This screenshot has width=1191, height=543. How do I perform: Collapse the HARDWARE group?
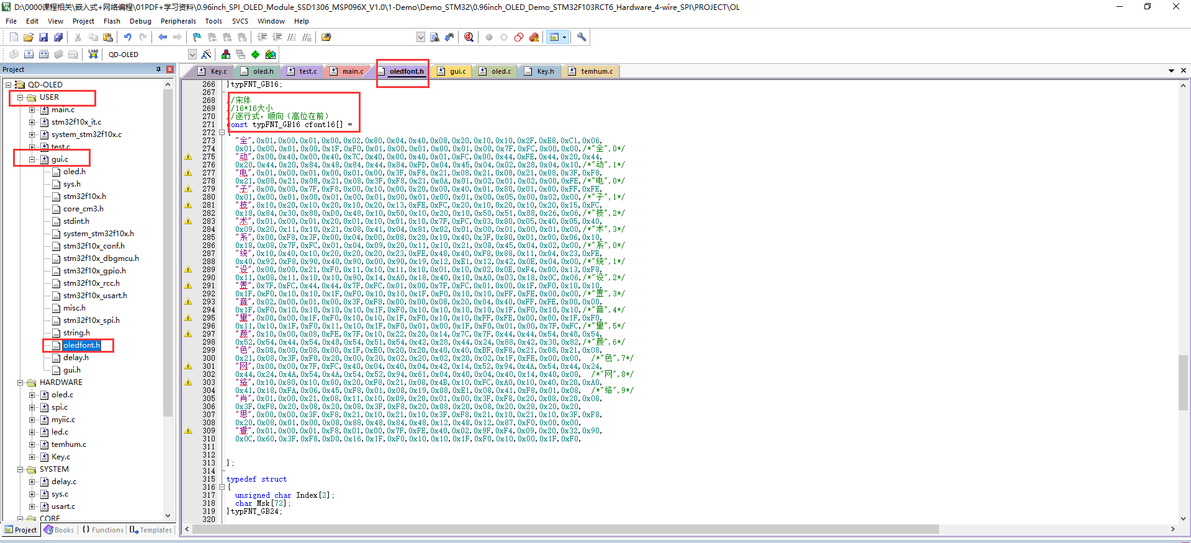coord(20,382)
